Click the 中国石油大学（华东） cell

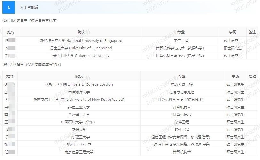click(79, 122)
